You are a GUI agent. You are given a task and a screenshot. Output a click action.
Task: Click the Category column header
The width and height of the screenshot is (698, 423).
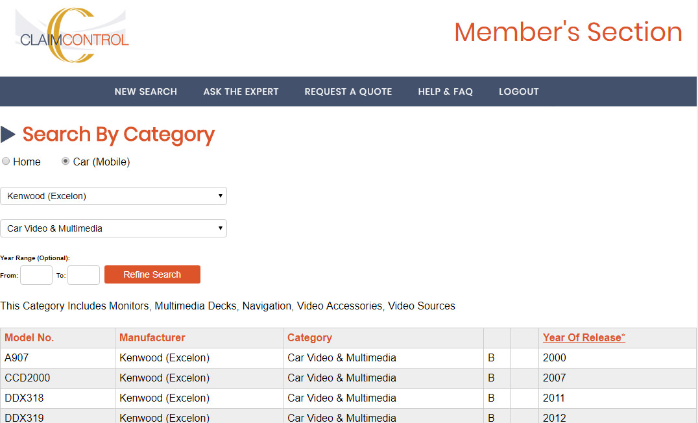(x=309, y=337)
